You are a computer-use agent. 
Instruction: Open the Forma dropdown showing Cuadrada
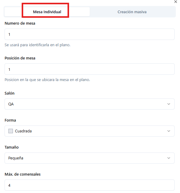[89, 131]
